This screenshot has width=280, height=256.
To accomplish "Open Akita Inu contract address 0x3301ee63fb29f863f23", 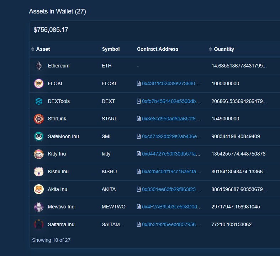I will [x=171, y=189].
